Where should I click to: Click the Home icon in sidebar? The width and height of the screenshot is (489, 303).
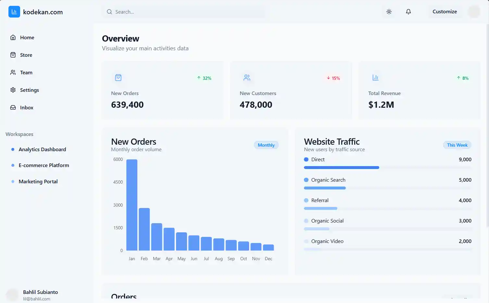point(13,37)
